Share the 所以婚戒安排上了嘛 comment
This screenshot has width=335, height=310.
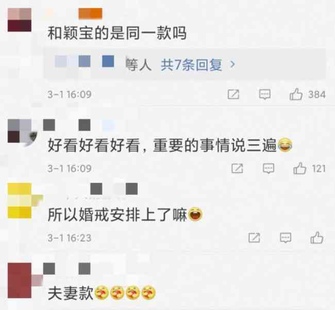(254, 238)
